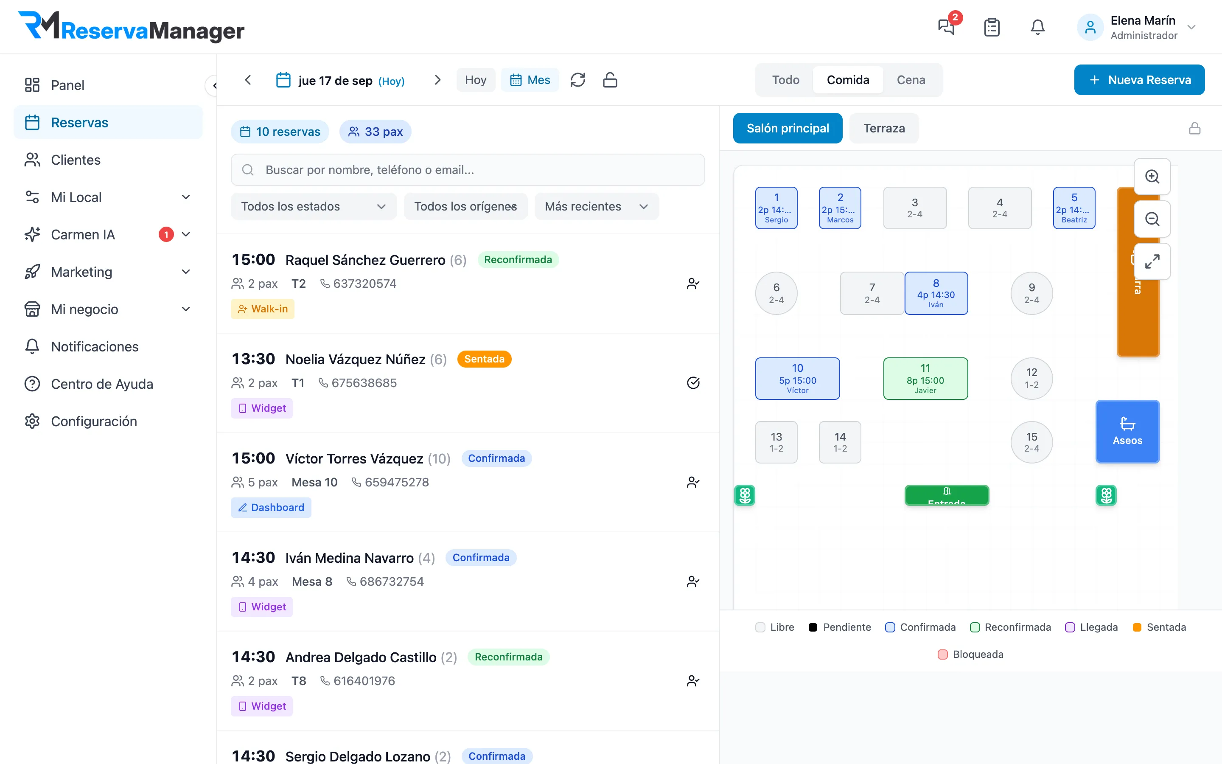Open Todos los orígenes dropdown
Screen dimensions: 1222x764
click(465, 206)
